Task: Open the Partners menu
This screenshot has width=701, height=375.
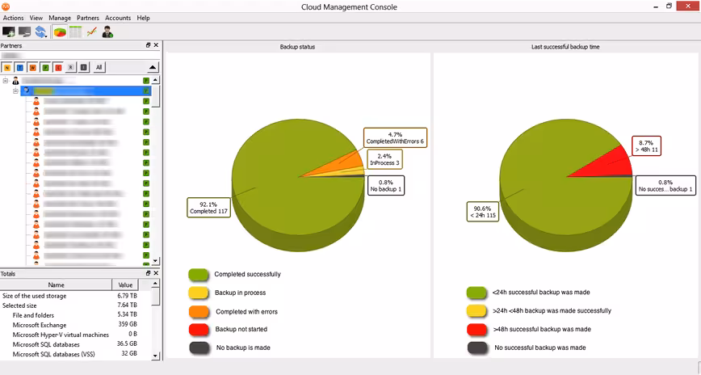Action: (x=88, y=18)
